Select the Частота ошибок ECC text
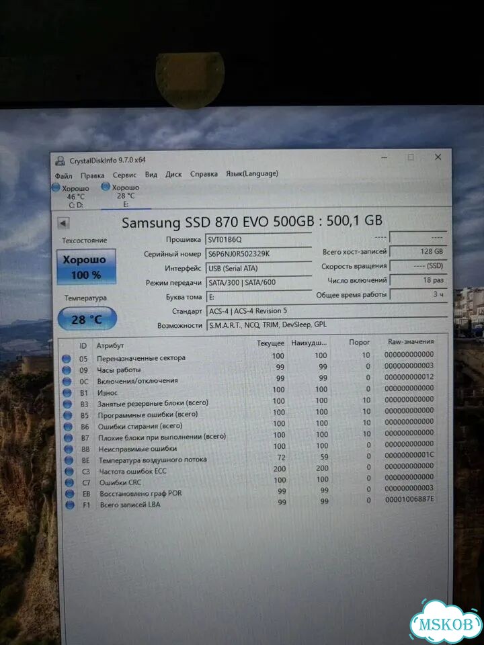This screenshot has width=484, height=645. pyautogui.click(x=133, y=472)
